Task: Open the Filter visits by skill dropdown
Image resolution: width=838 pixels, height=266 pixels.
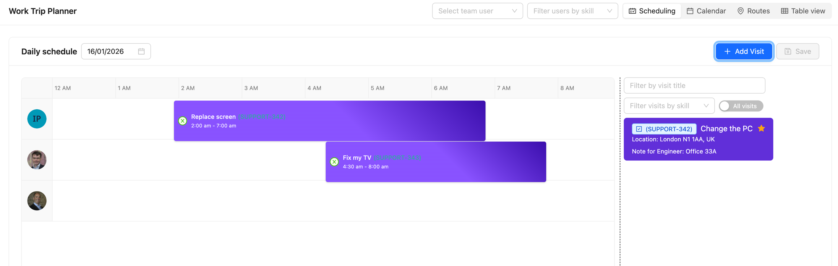Action: point(669,106)
